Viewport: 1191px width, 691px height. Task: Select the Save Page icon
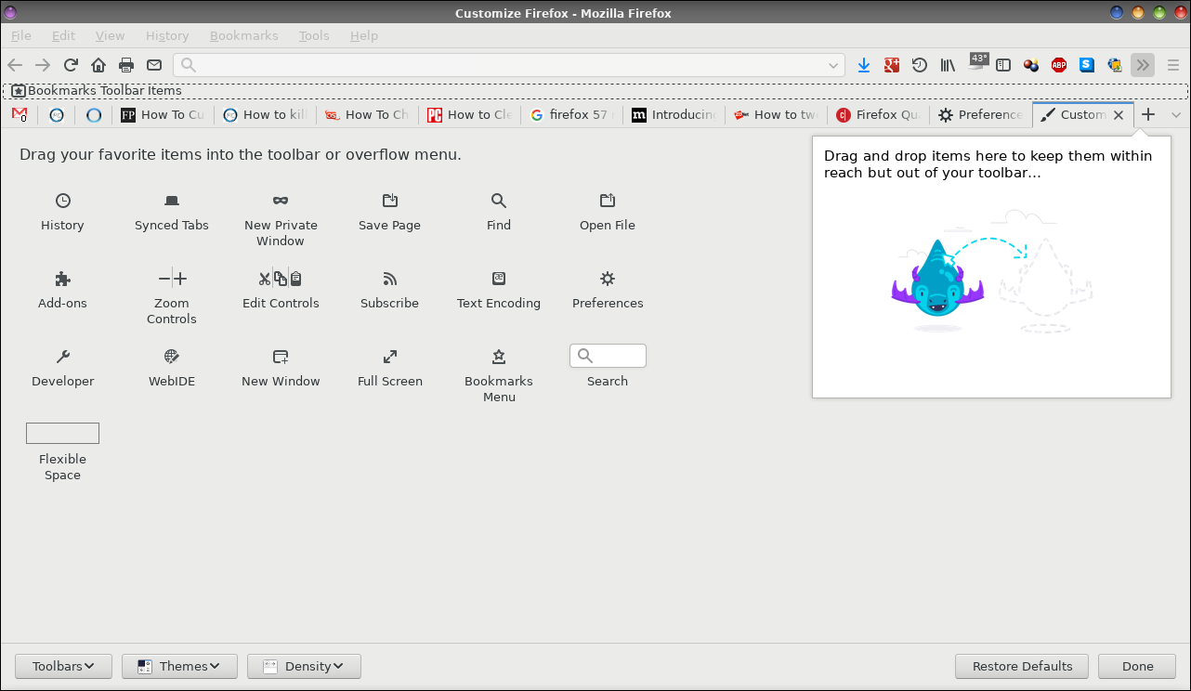click(390, 201)
